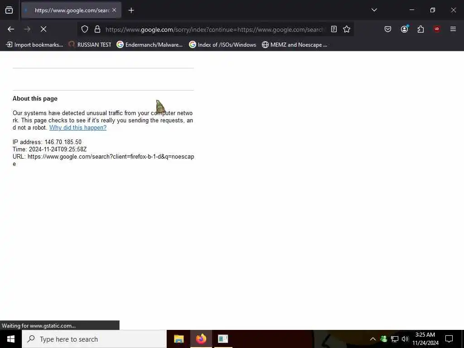Image resolution: width=464 pixels, height=348 pixels.
Task: Open the network status tray icon
Action: click(395, 339)
